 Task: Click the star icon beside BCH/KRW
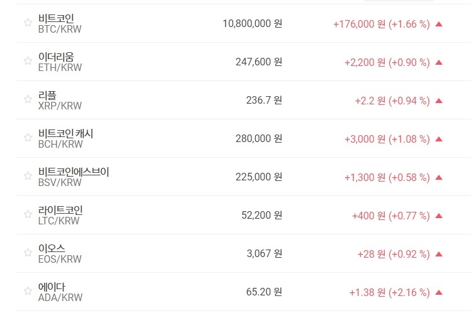28,138
